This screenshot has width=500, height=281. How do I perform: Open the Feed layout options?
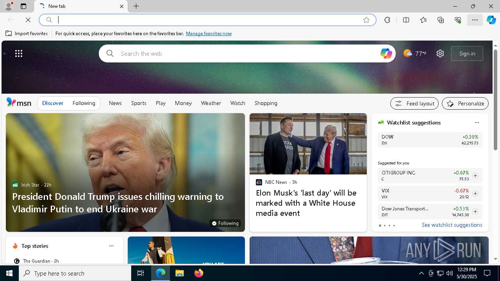tap(414, 103)
